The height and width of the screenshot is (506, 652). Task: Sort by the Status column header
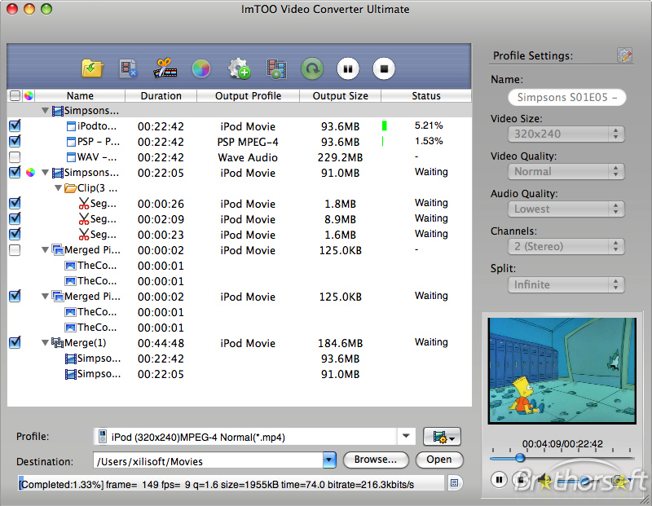point(426,95)
